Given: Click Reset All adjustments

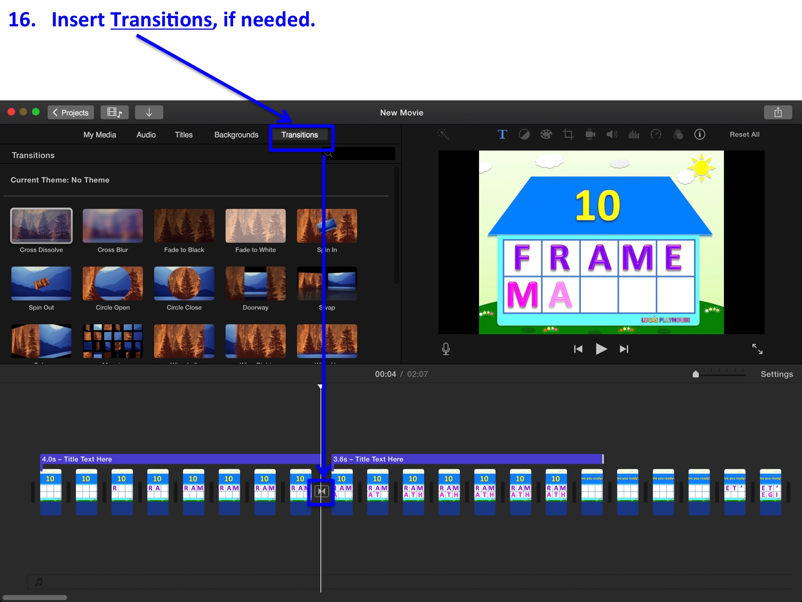Looking at the screenshot, I should [x=744, y=134].
